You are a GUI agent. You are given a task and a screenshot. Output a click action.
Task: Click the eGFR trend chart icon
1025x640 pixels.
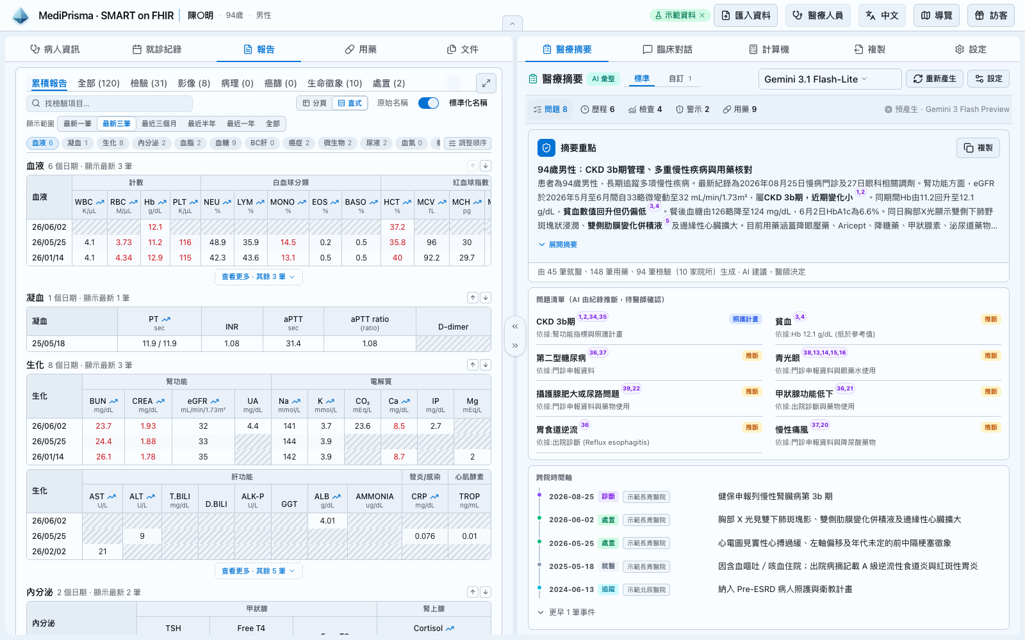[215, 401]
